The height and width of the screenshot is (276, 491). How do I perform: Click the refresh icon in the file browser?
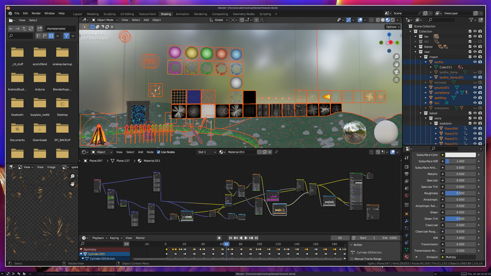pos(31,29)
